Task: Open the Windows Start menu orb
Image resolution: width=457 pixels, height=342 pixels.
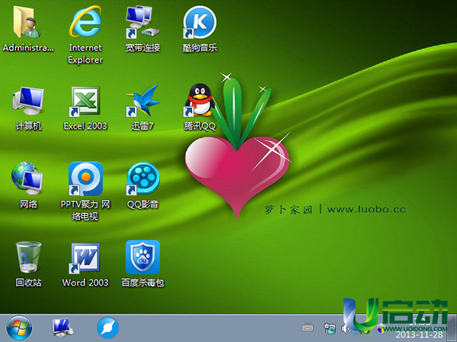Action: point(19,328)
